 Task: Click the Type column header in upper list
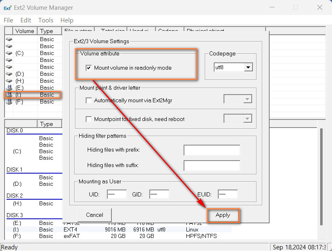coord(49,31)
